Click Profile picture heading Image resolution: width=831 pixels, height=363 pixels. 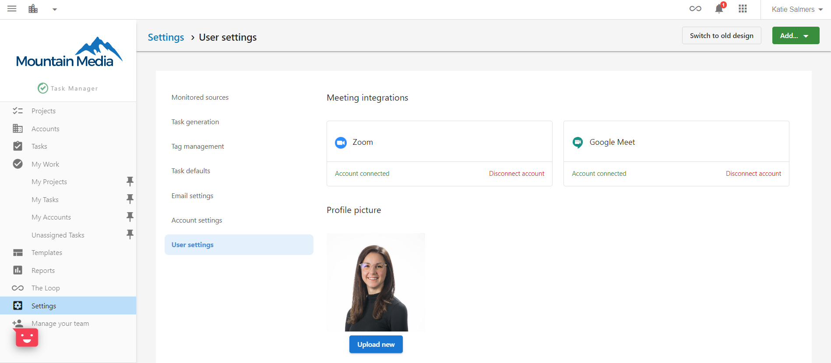[354, 210]
